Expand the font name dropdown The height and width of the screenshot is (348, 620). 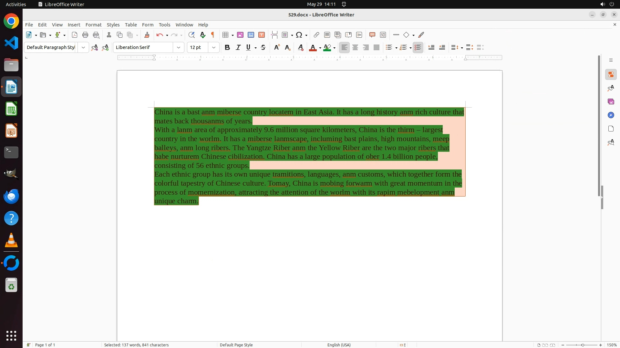click(x=179, y=47)
